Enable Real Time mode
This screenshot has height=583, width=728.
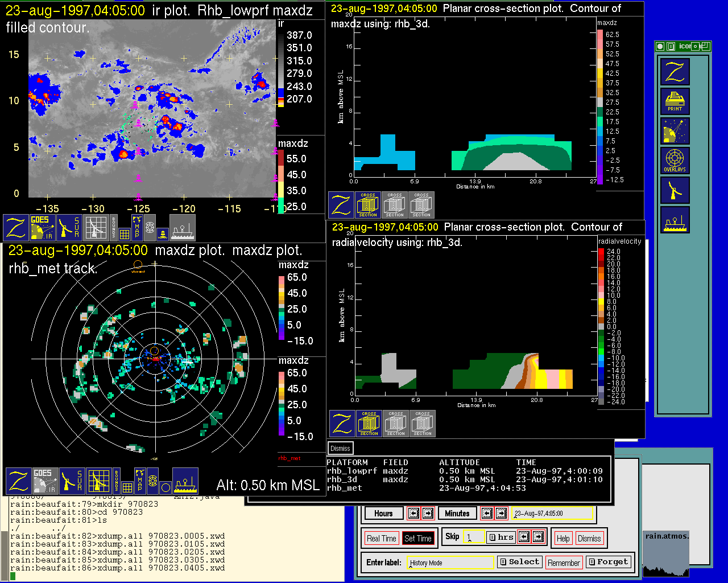click(381, 538)
